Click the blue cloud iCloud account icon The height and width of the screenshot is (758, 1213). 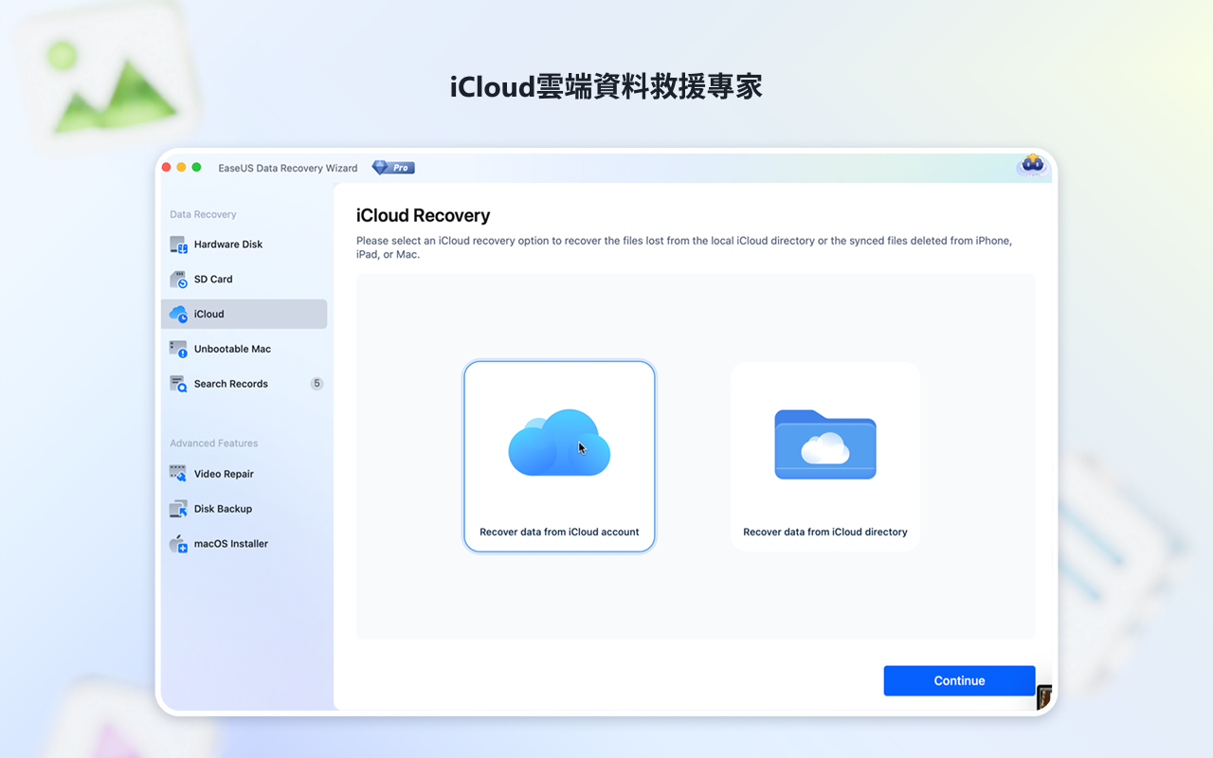[559, 442]
